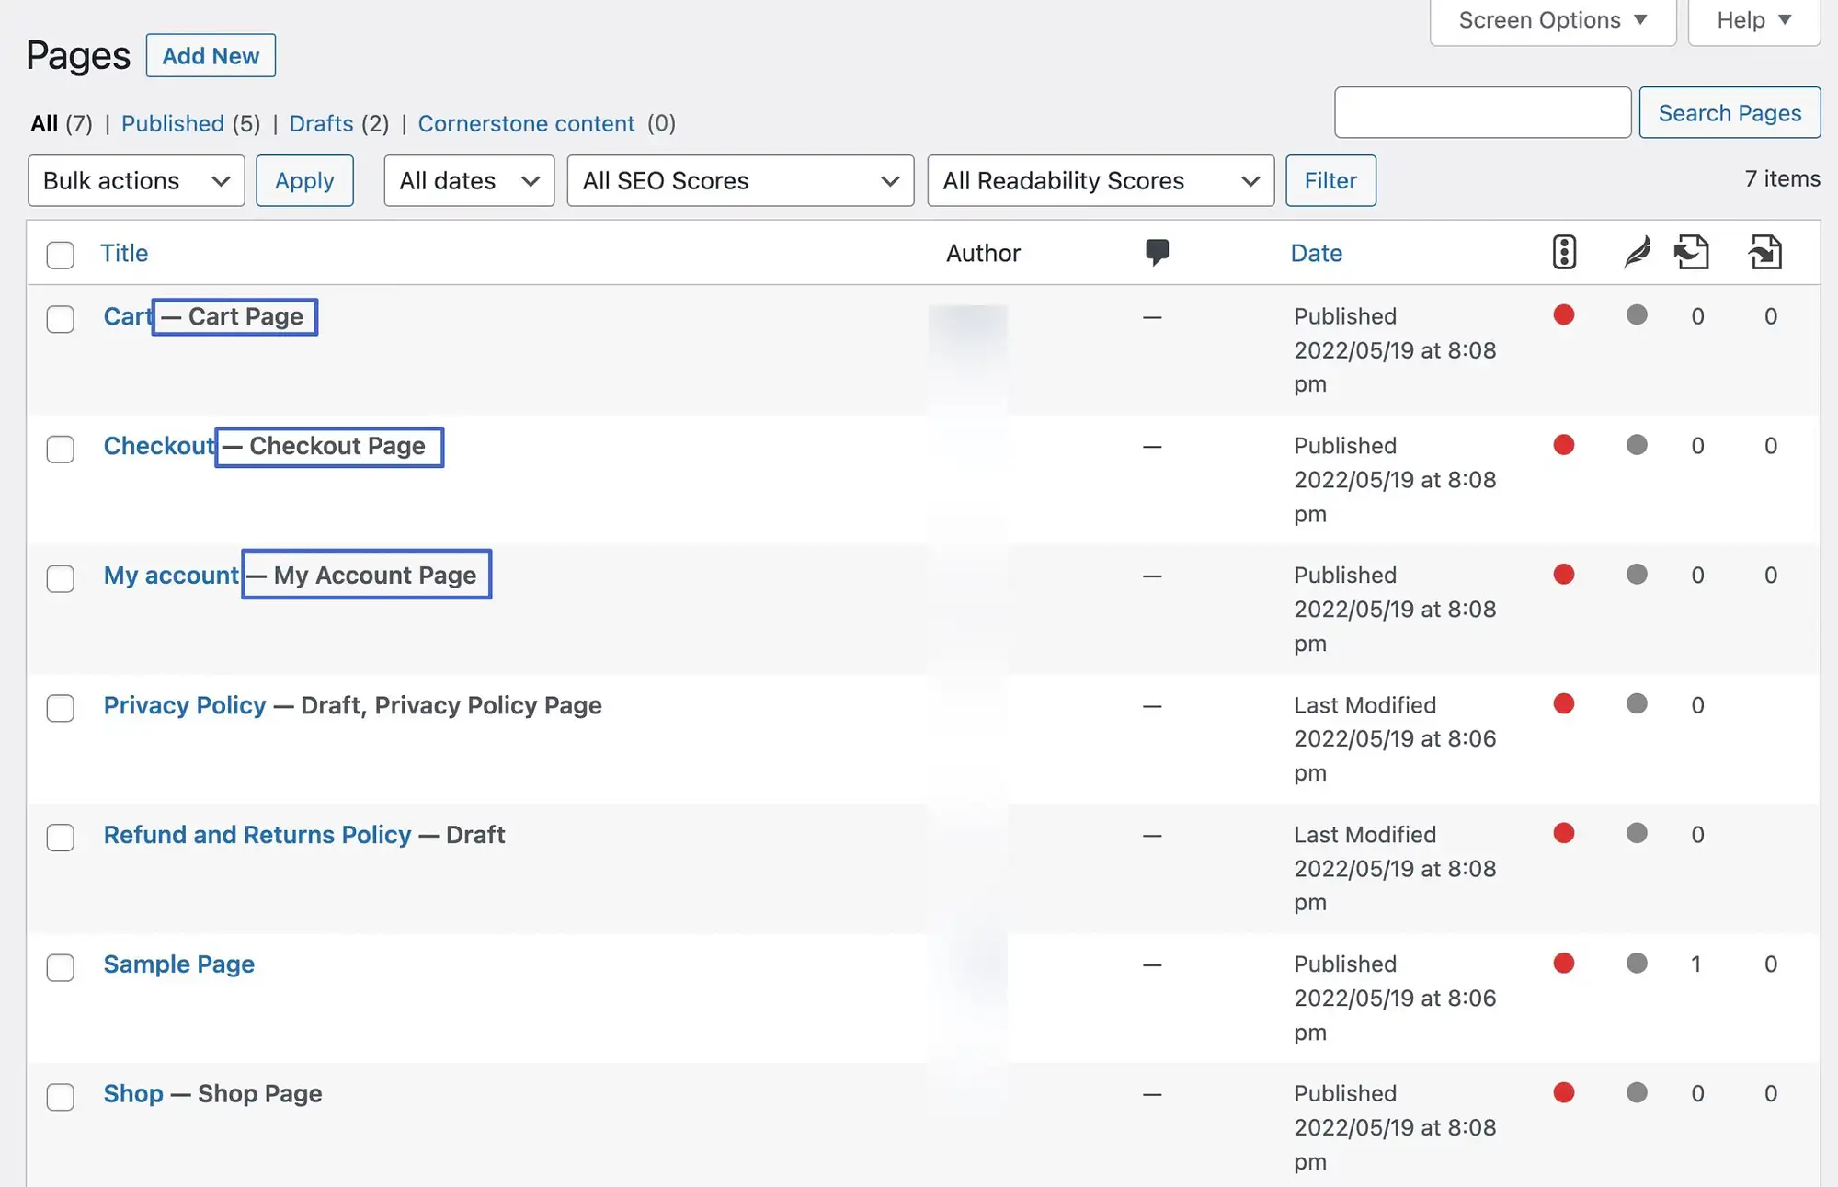Click the first column icon header with list symbol
The width and height of the screenshot is (1838, 1187).
click(1563, 250)
